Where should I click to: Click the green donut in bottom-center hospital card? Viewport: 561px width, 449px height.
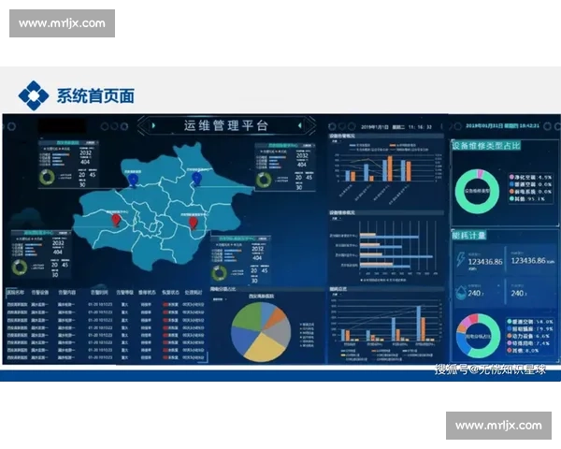tap(219, 273)
